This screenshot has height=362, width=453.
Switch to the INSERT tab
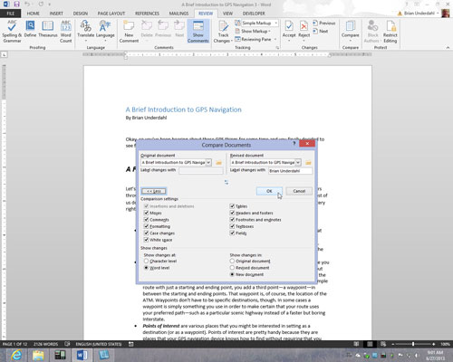pos(56,14)
